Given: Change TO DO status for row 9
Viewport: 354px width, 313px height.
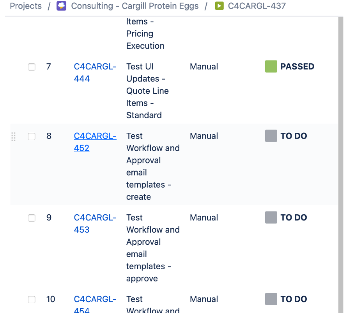Looking at the screenshot, I should pyautogui.click(x=294, y=217).
